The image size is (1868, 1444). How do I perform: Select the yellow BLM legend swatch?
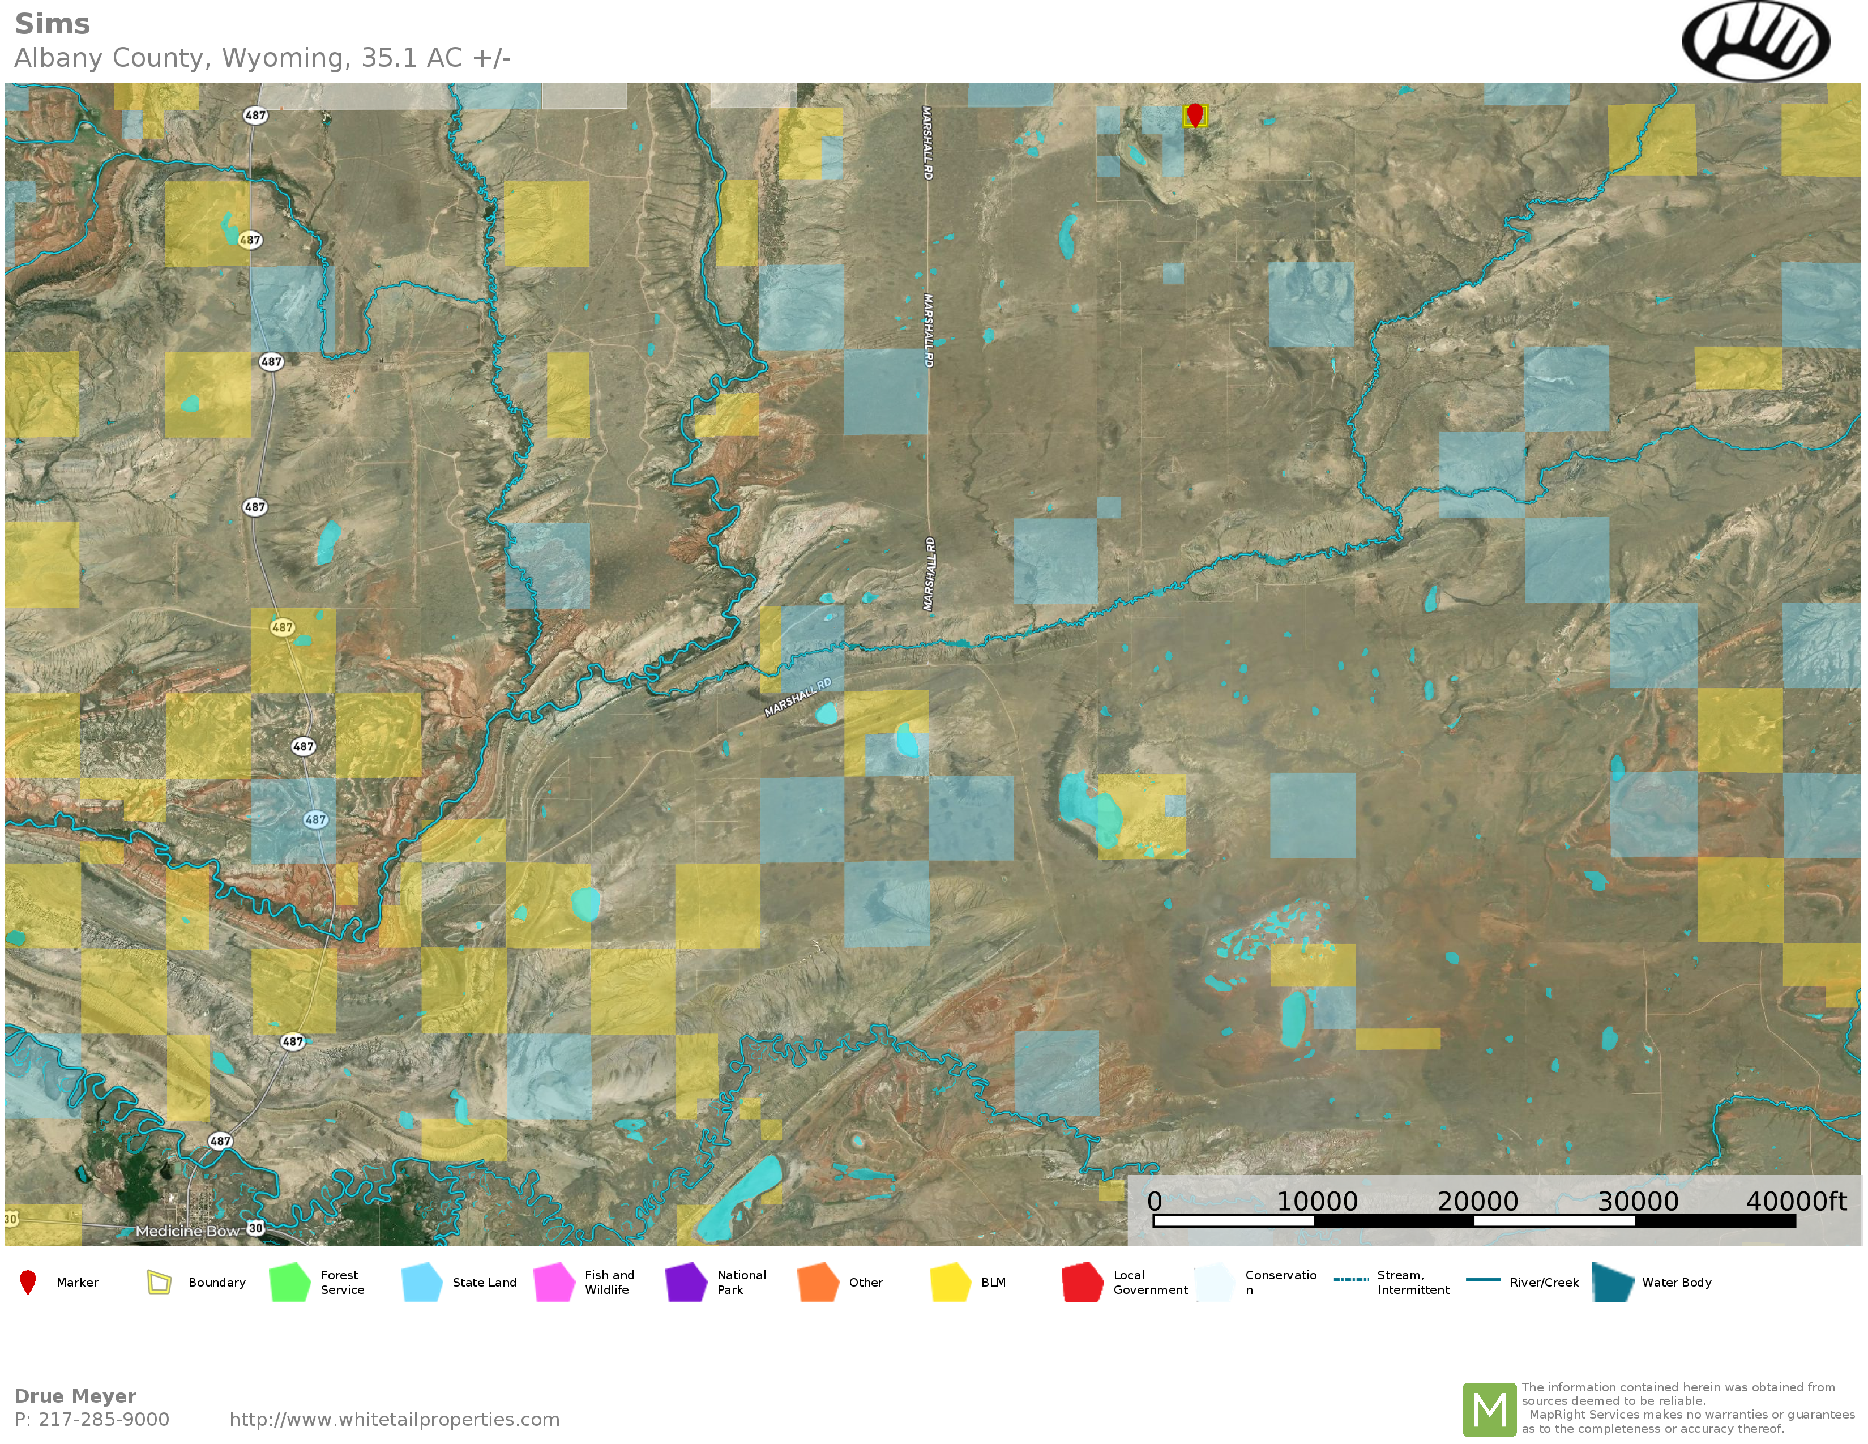point(950,1282)
